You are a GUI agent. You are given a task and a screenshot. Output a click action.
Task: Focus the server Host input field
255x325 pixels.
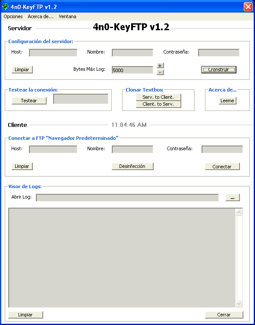53,53
